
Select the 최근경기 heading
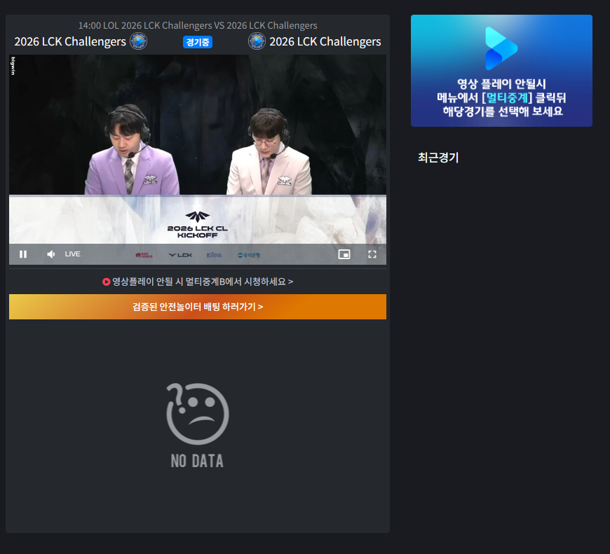(438, 158)
